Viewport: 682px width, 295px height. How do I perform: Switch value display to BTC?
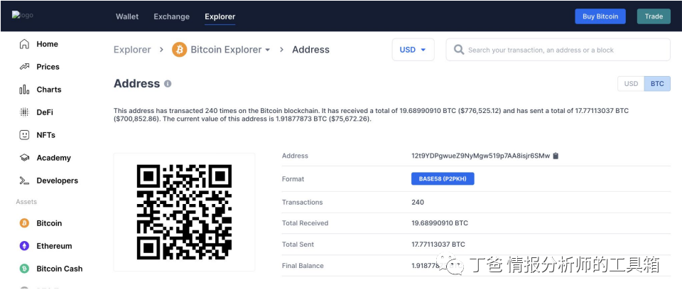(x=657, y=84)
